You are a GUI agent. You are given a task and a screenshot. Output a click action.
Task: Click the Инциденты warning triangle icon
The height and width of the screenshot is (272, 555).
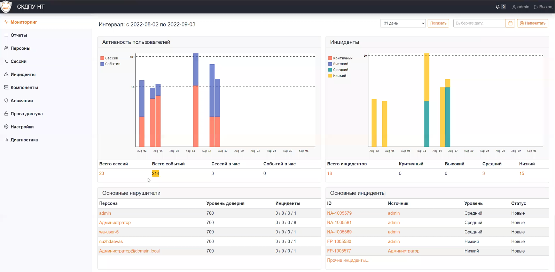pos(6,74)
